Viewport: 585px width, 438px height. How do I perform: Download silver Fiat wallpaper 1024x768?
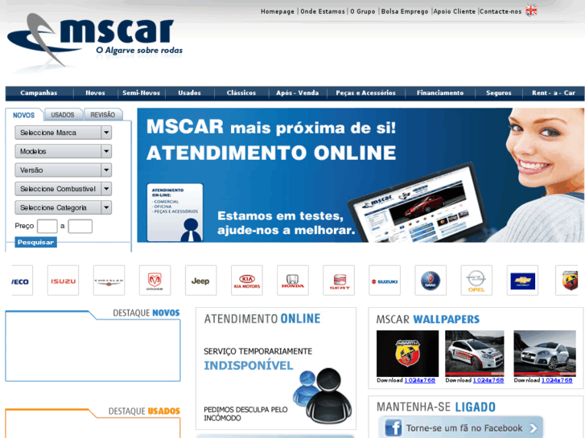point(557,380)
